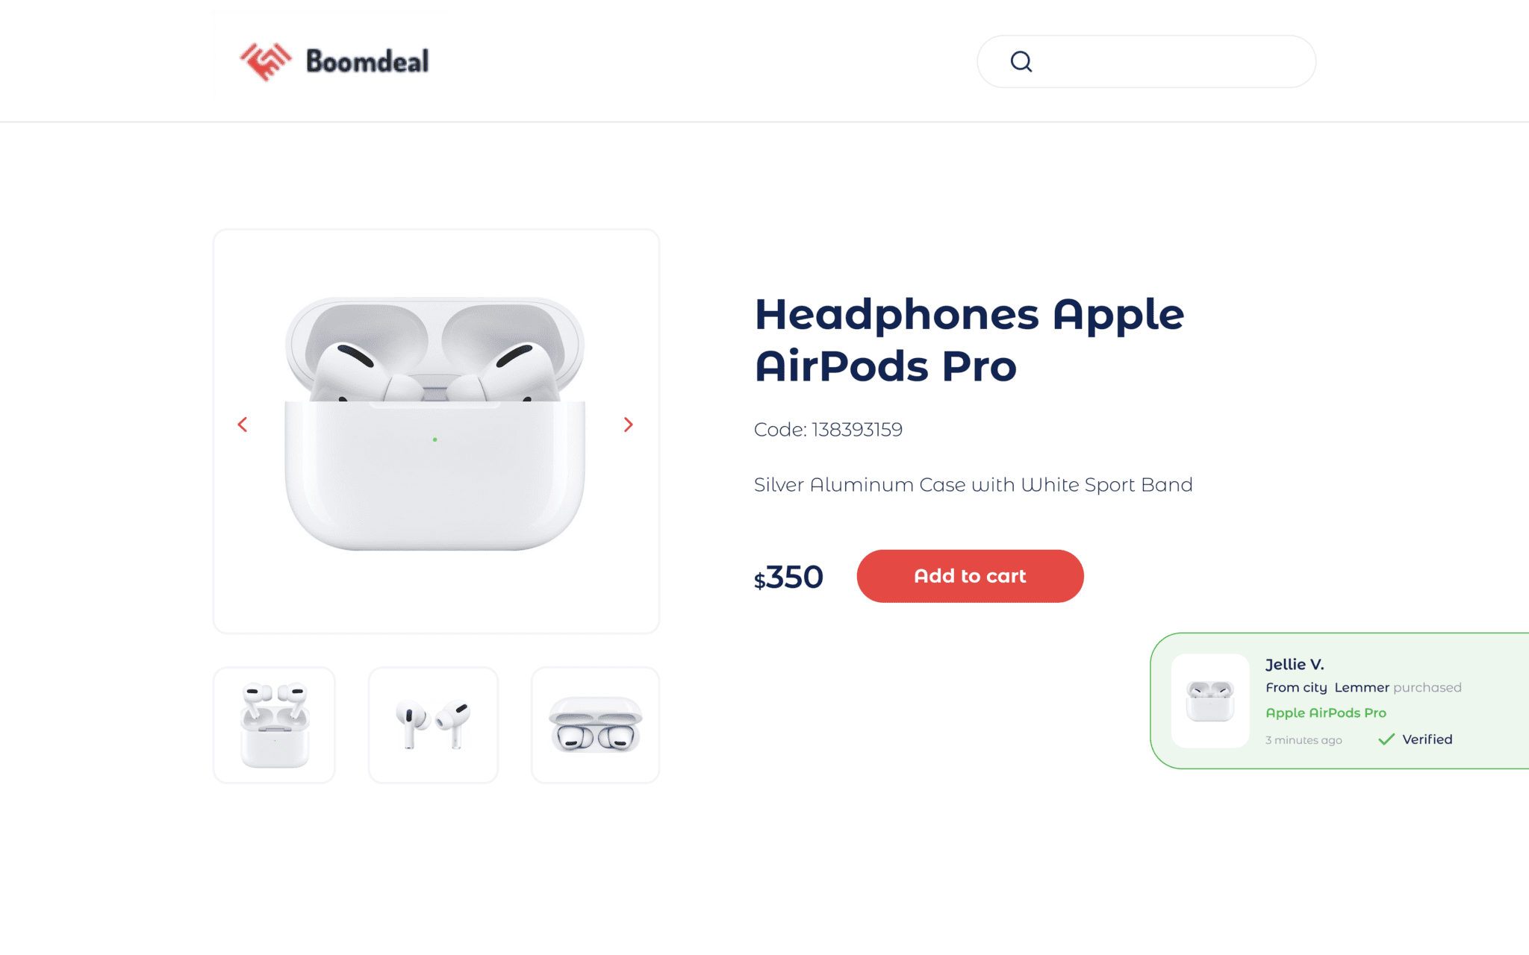Screen dimensions: 1529x955
Task: Click the 3 minutes ago timestamp
Action: pyautogui.click(x=1304, y=740)
